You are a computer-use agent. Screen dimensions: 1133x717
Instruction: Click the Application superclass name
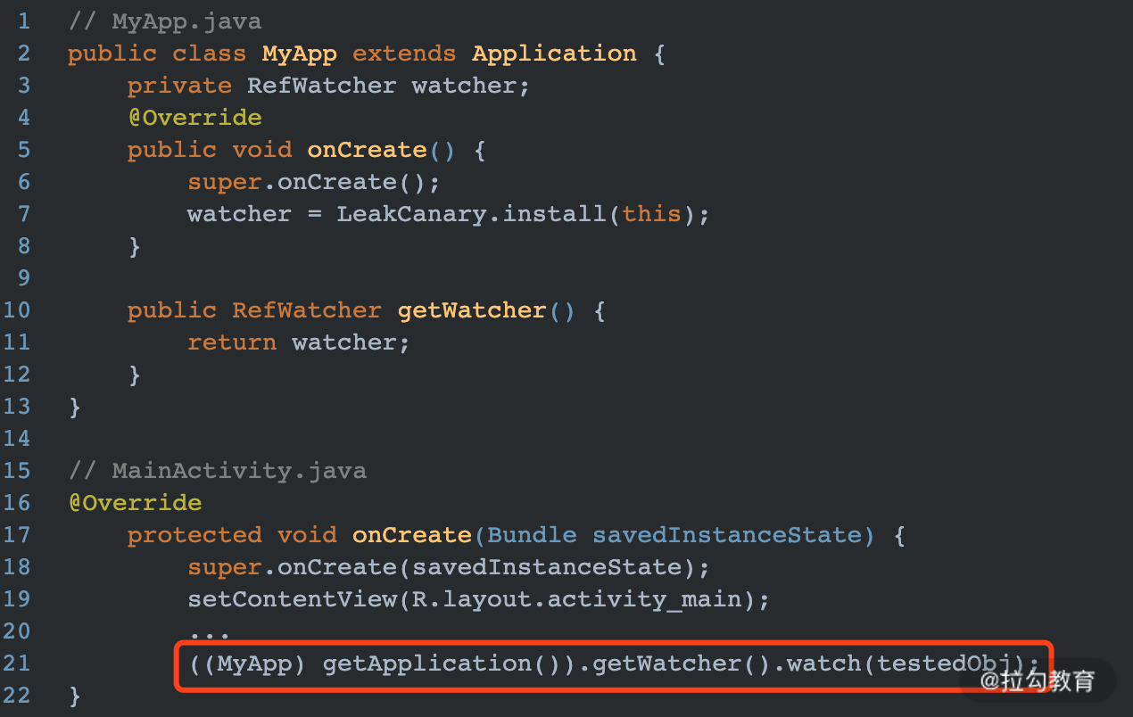tap(554, 54)
